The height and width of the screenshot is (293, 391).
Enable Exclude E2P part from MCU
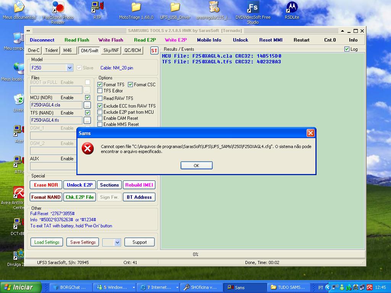pos(100,112)
